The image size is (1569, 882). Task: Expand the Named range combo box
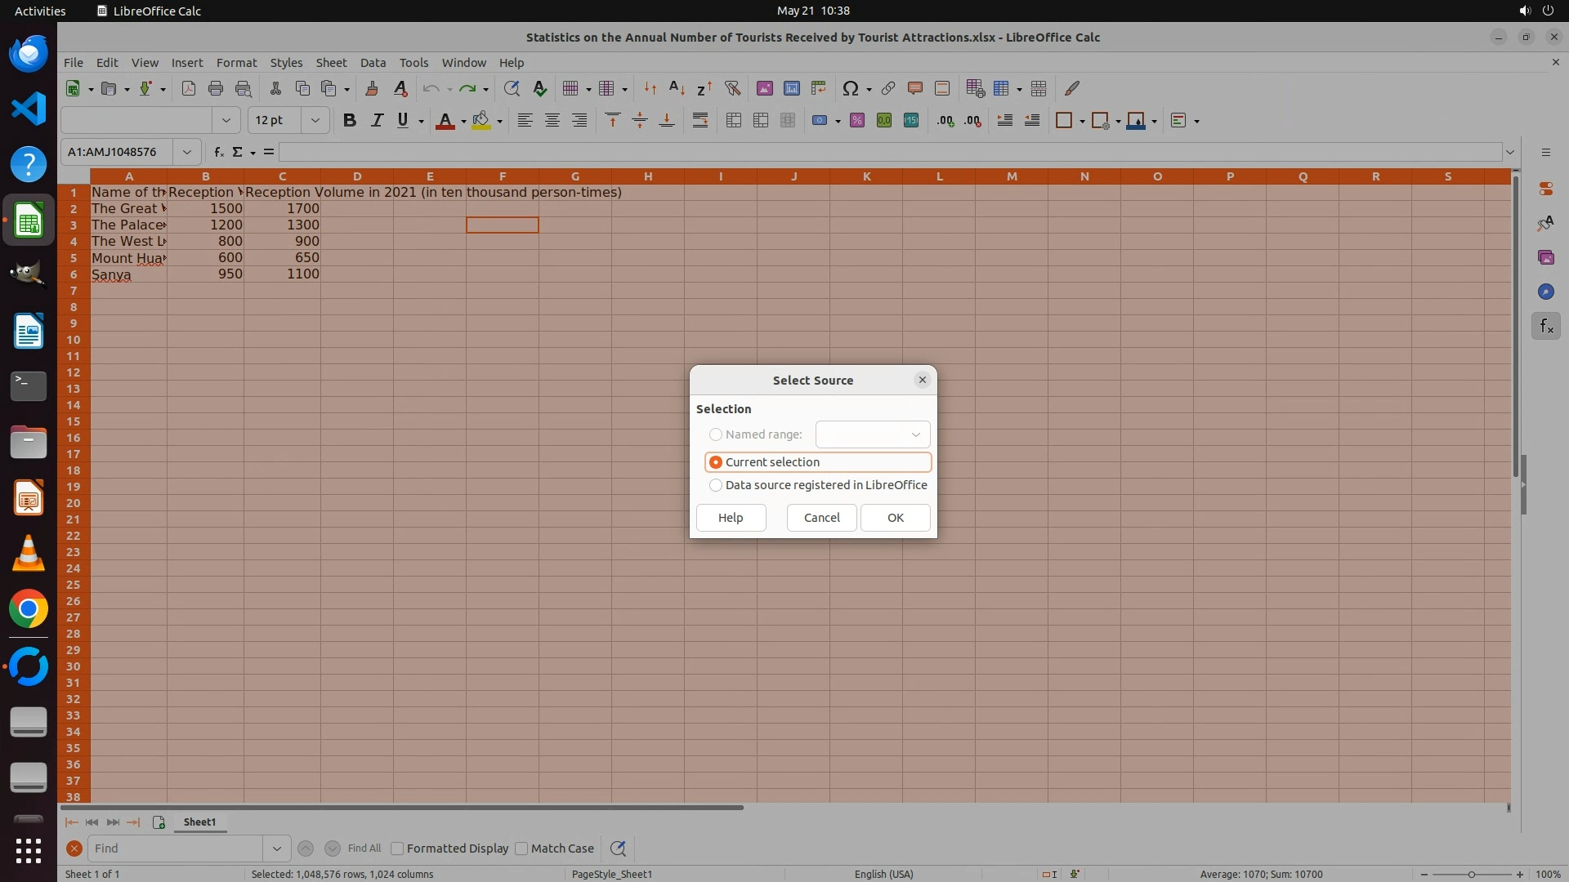(x=915, y=434)
